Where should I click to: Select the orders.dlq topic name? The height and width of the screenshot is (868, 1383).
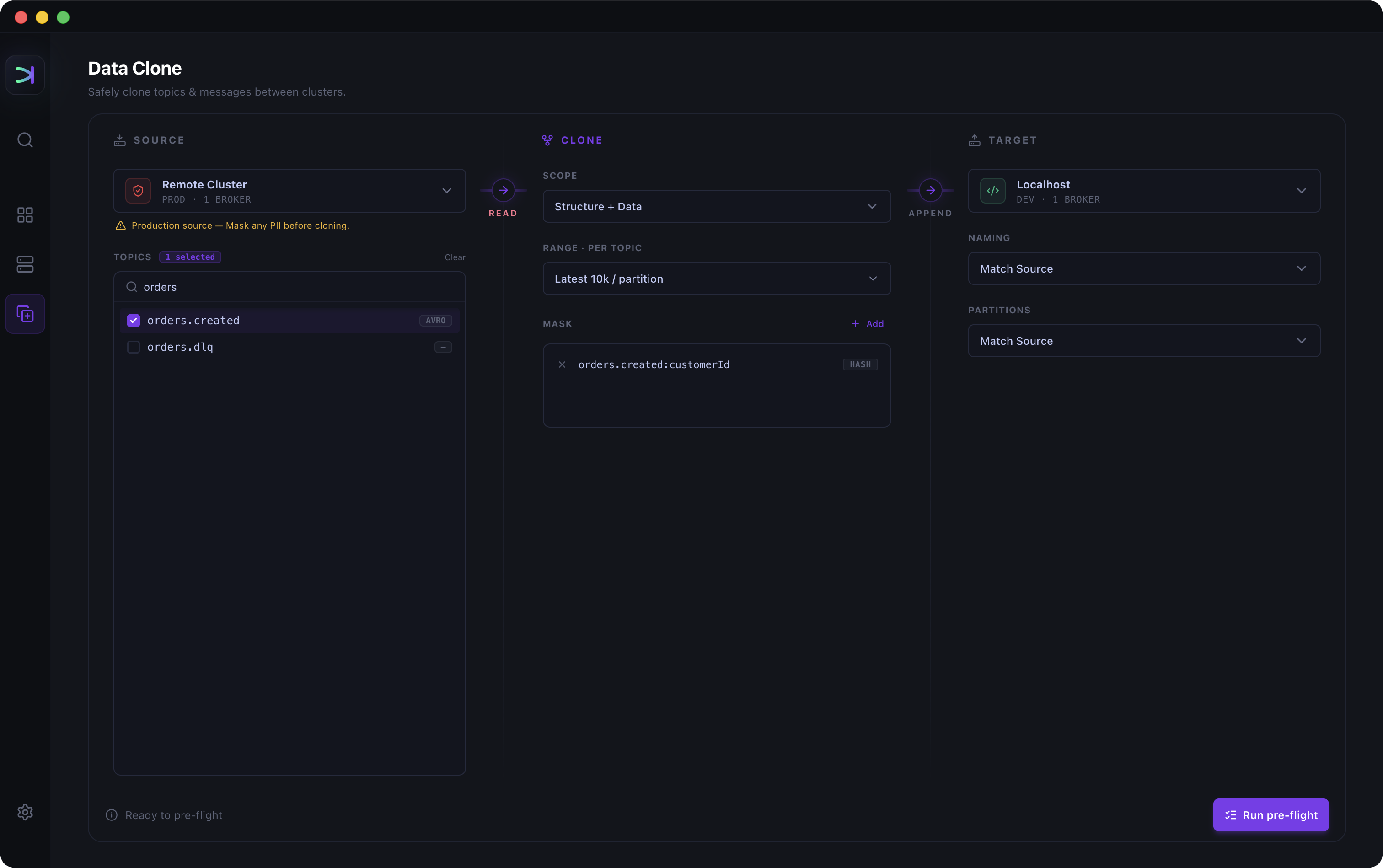tap(180, 347)
